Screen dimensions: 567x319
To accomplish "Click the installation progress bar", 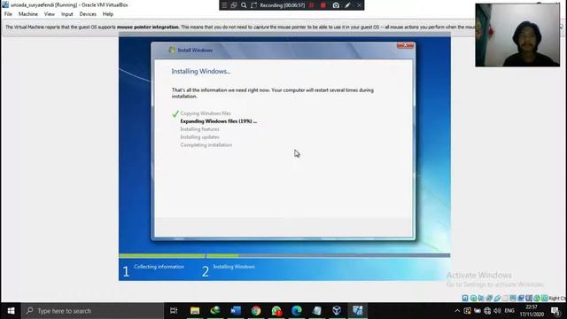I will 284,255.
